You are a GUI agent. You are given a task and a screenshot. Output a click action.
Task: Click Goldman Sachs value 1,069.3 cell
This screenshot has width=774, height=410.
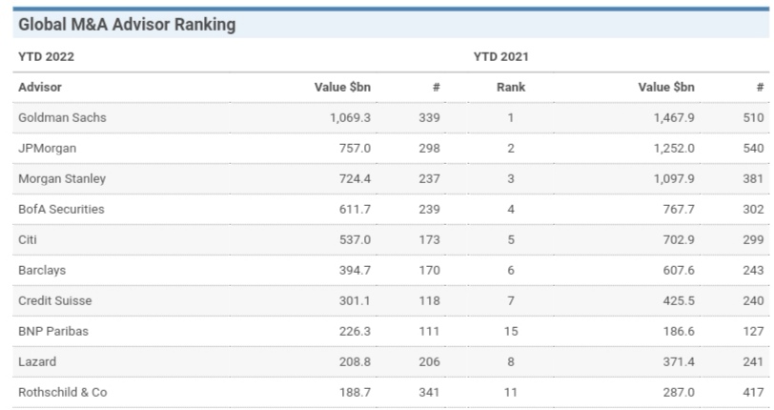[x=349, y=118]
